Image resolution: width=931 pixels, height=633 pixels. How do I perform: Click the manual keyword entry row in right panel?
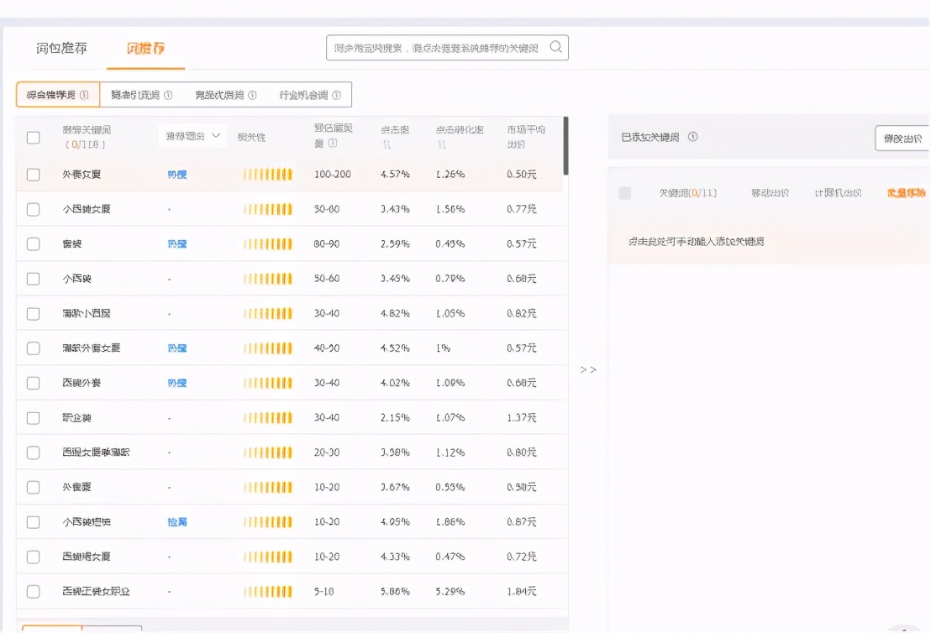click(697, 242)
